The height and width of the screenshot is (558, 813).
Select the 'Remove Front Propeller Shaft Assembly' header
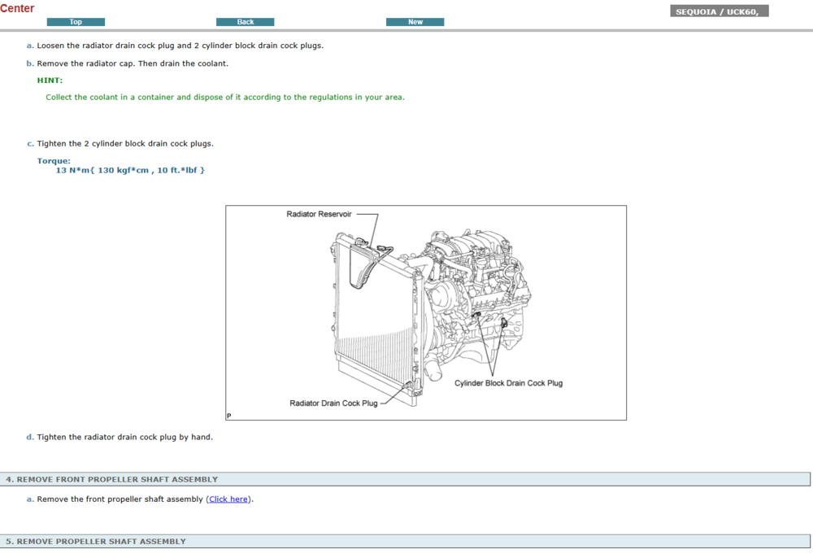[112, 480]
